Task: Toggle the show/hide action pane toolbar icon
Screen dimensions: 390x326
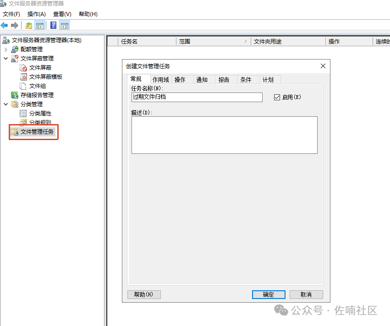Action: (65, 25)
